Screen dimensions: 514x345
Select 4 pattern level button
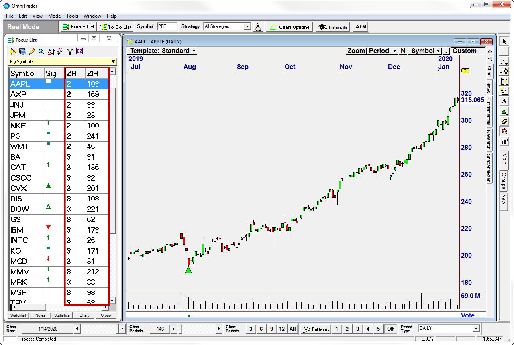(x=368, y=329)
